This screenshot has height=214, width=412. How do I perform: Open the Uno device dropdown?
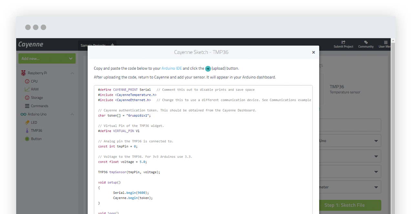point(350,141)
